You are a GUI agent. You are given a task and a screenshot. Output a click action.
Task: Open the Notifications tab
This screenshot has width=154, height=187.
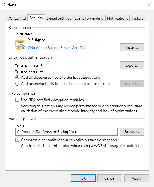[117, 18]
